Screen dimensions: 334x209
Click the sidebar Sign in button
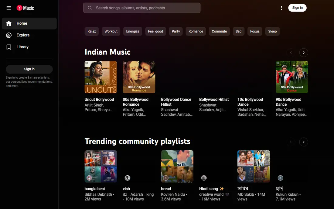point(29,69)
